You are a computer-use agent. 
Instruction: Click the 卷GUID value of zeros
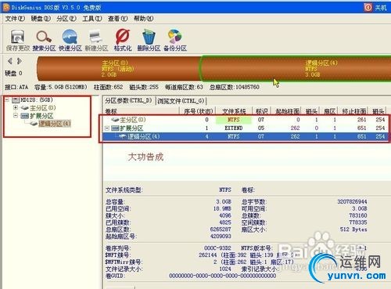point(223,276)
